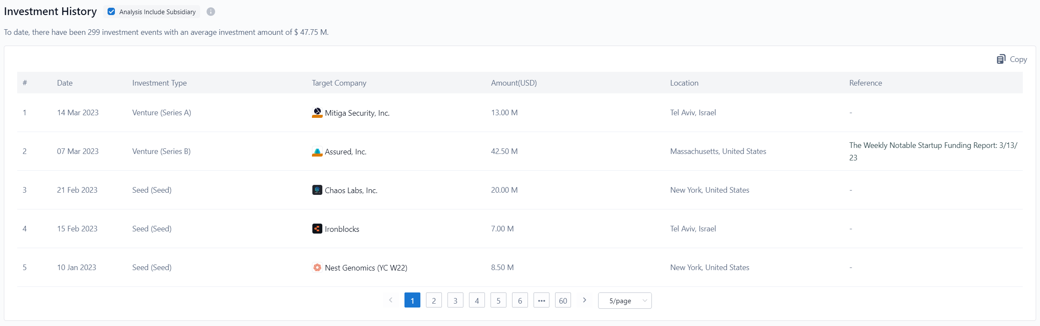Select page 4 in pagination
The height and width of the screenshot is (326, 1040).
[477, 301]
